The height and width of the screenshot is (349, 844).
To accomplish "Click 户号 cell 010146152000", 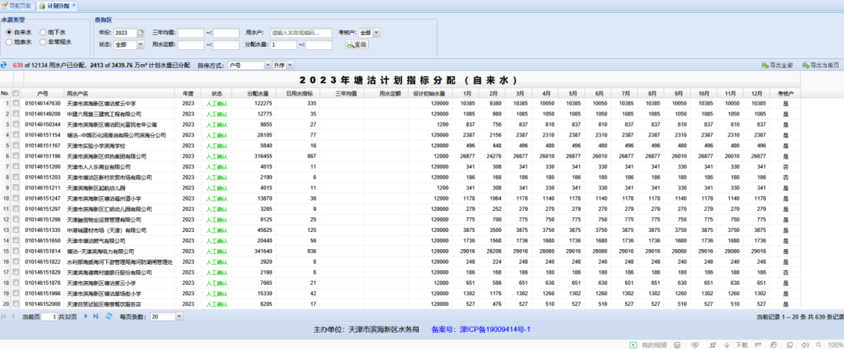I will click(x=42, y=304).
